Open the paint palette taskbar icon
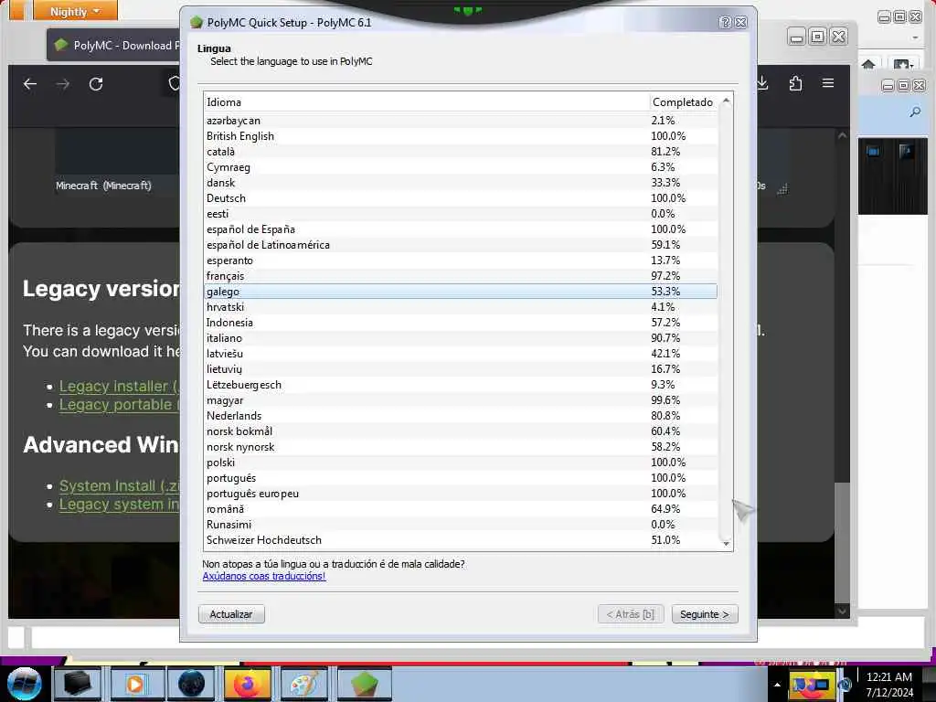Image resolution: width=936 pixels, height=702 pixels. coord(303,684)
